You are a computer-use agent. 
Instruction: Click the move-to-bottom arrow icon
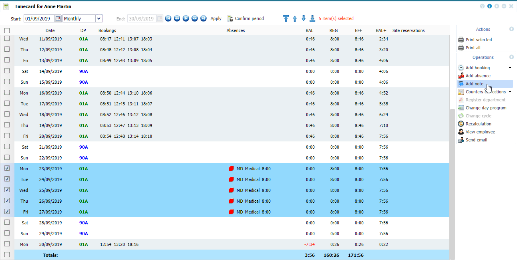pyautogui.click(x=312, y=18)
